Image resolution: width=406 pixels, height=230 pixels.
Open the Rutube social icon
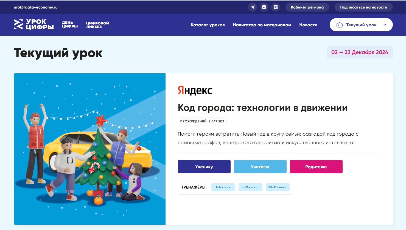point(275,7)
